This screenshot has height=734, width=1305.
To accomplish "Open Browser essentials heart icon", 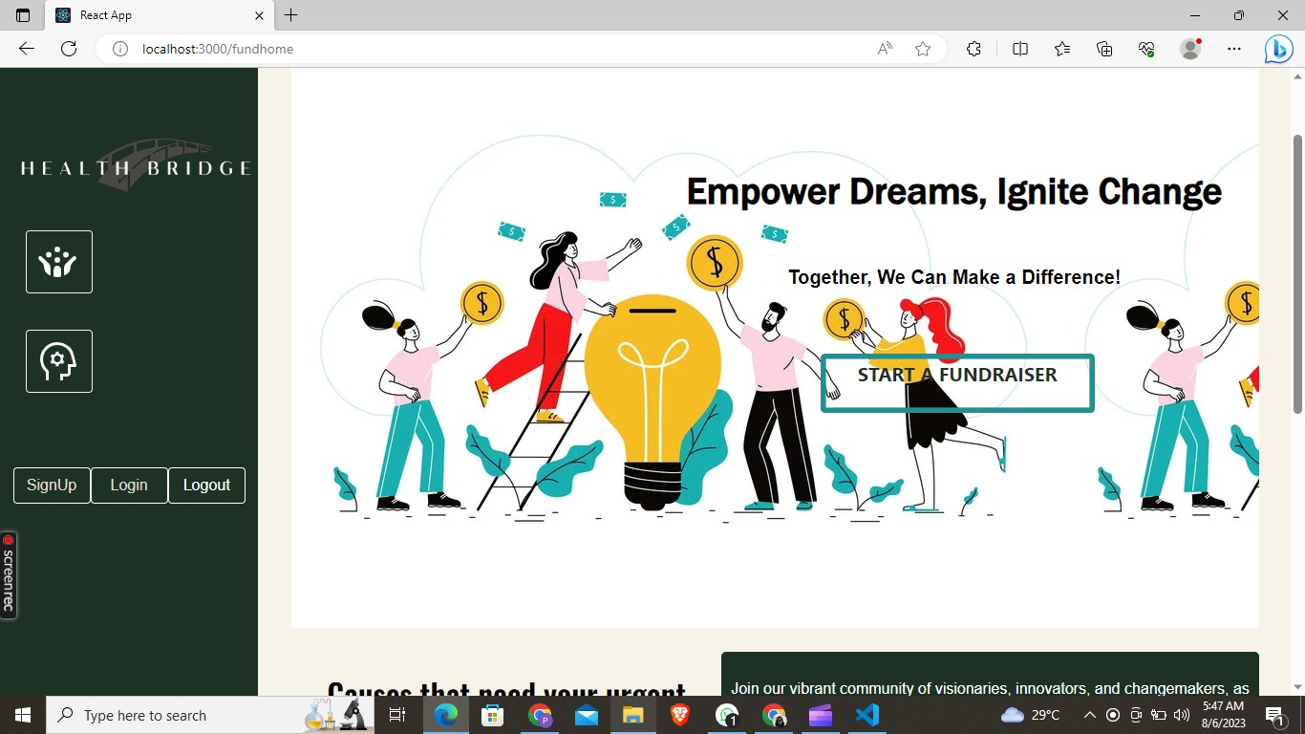I will 1147,49.
